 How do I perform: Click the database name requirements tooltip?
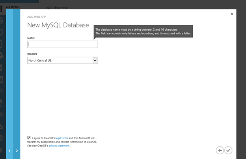tap(143, 31)
